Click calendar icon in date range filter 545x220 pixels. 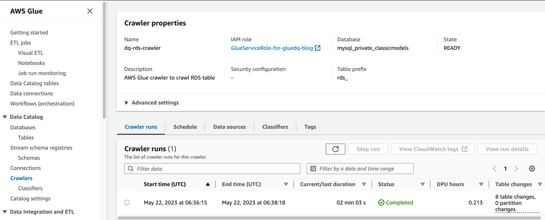313,169
